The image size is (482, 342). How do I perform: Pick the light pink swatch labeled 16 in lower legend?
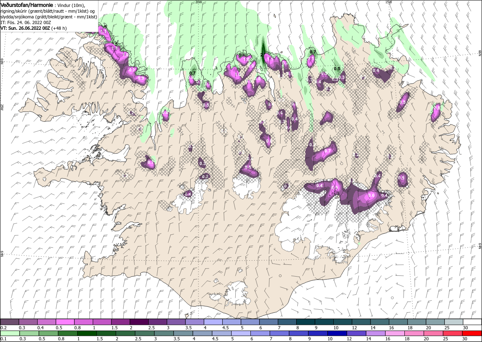[x=394, y=333]
